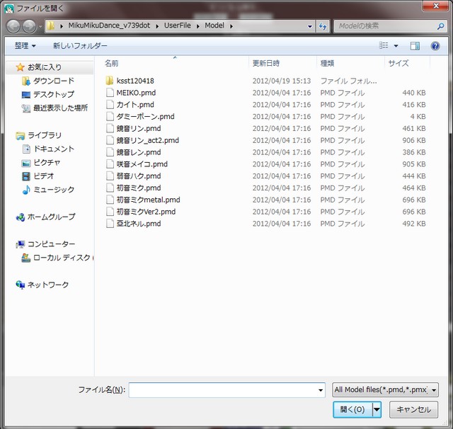Open the 整理 dropdown menu
The image size is (453, 429).
coord(25,45)
